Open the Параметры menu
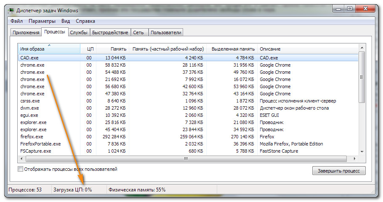The image size is (383, 202). pos(42,21)
